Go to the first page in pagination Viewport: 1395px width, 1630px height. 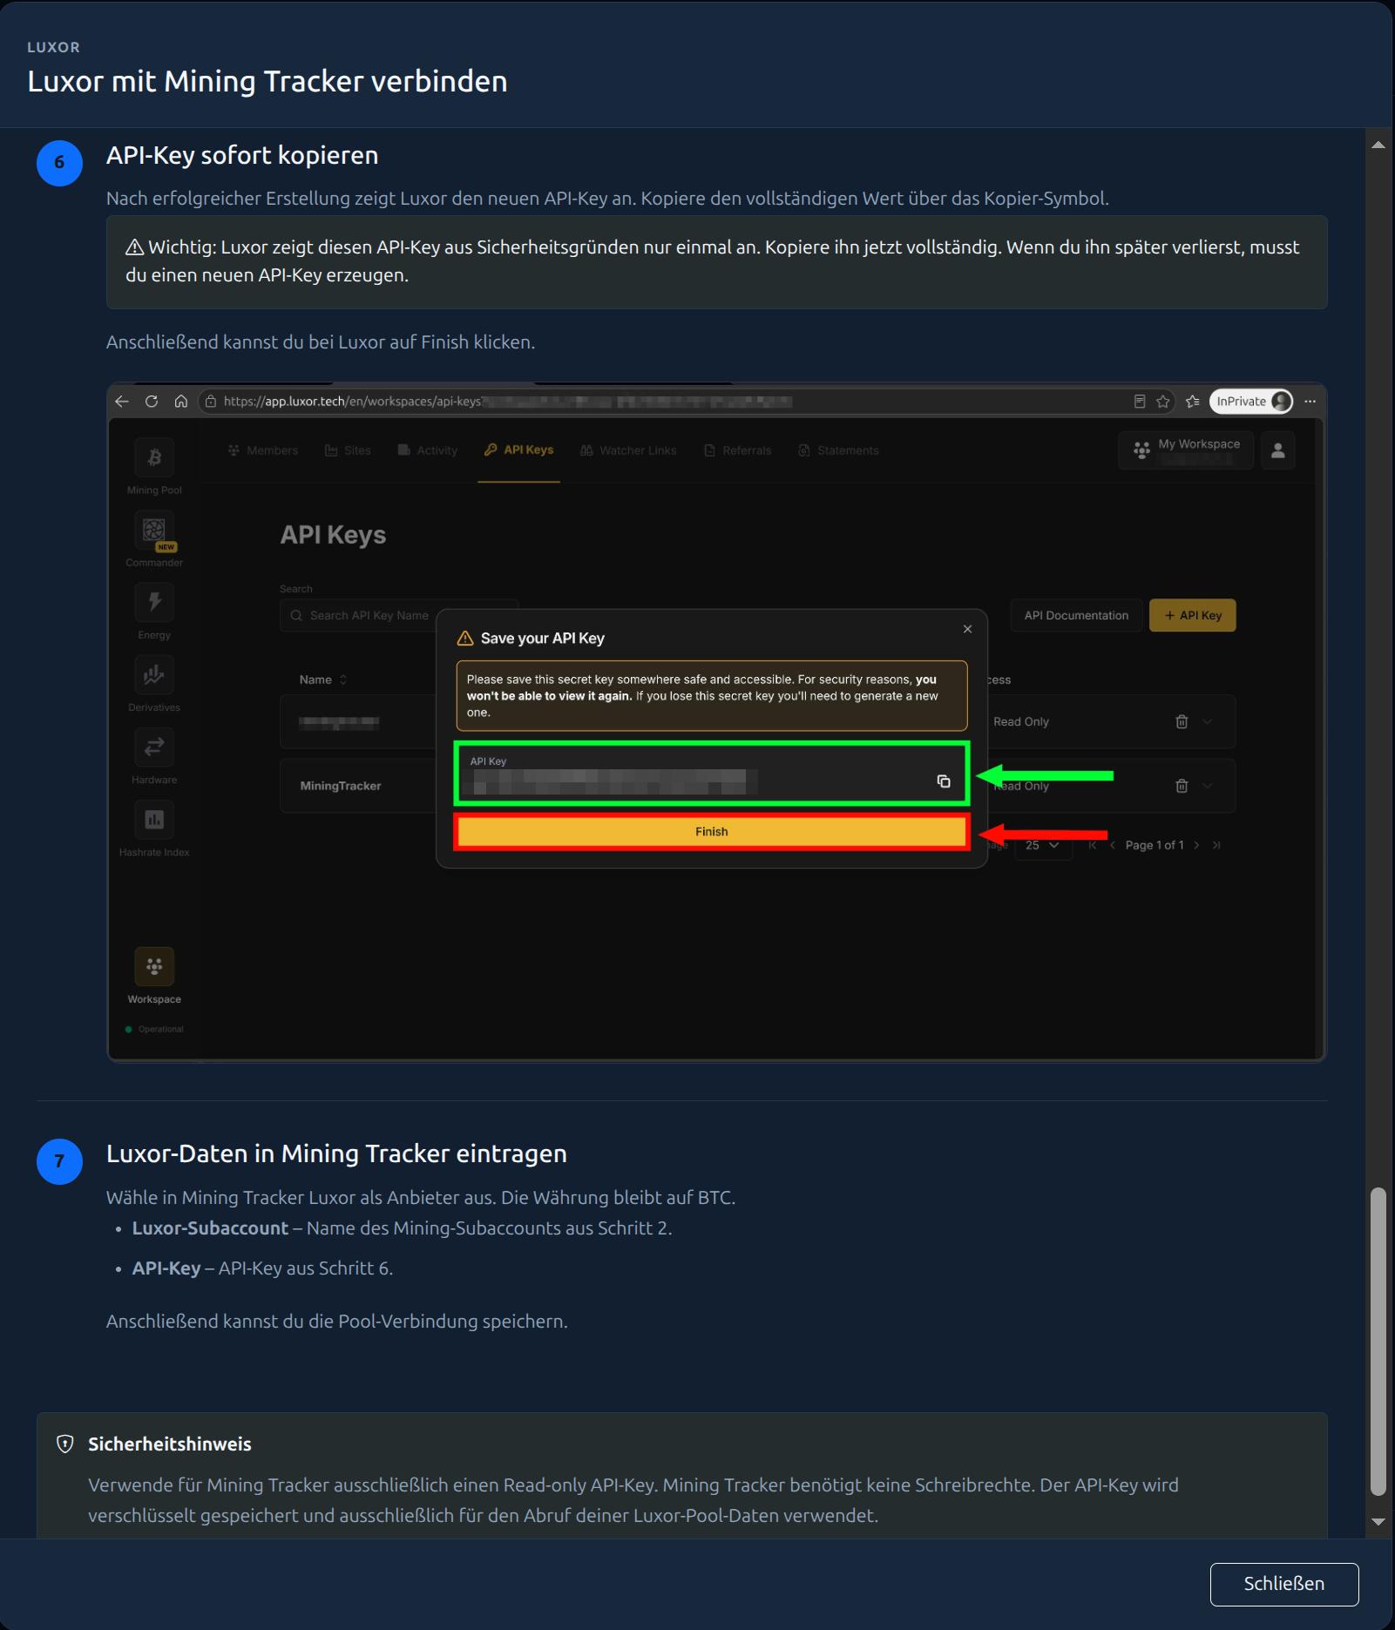coord(1093,845)
